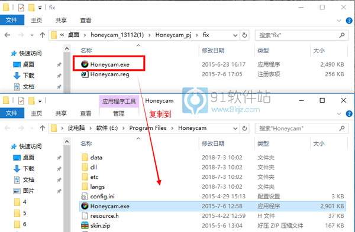Image resolution: width=355 pixels, height=232 pixels.
Task: Refresh the fix folder view
Action: coord(244,35)
